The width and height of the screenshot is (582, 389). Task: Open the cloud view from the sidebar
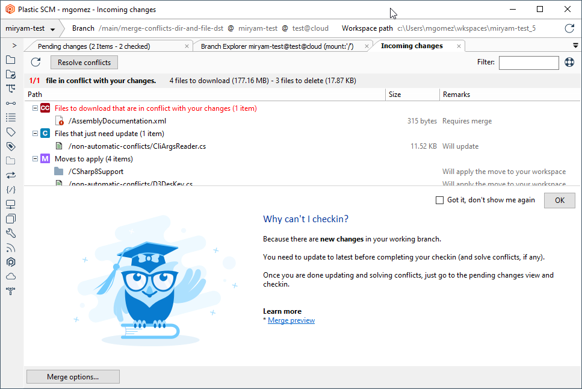10,276
